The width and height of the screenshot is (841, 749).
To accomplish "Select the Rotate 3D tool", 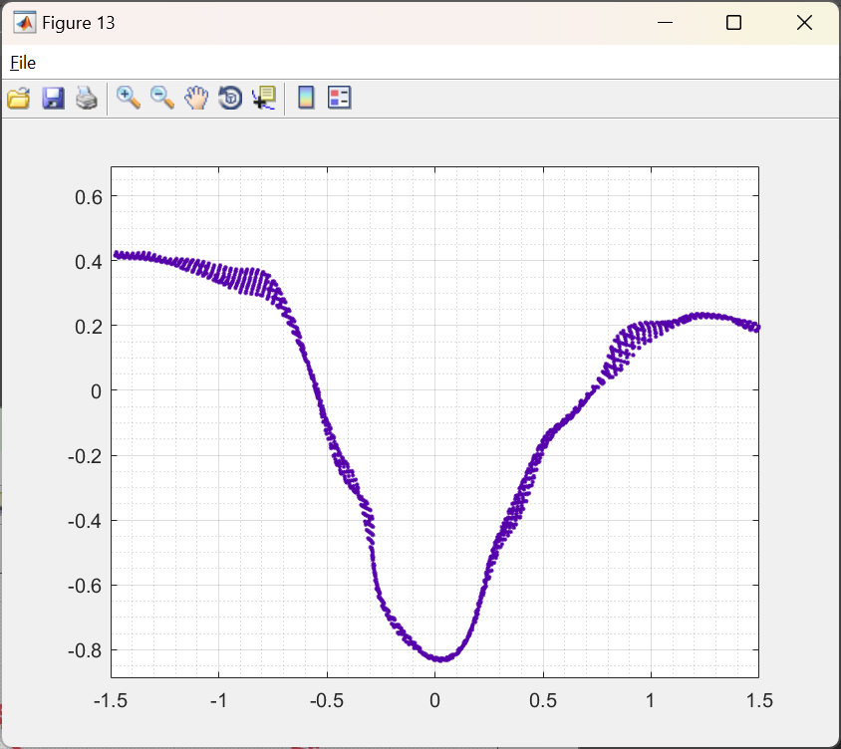I will 230,98.
